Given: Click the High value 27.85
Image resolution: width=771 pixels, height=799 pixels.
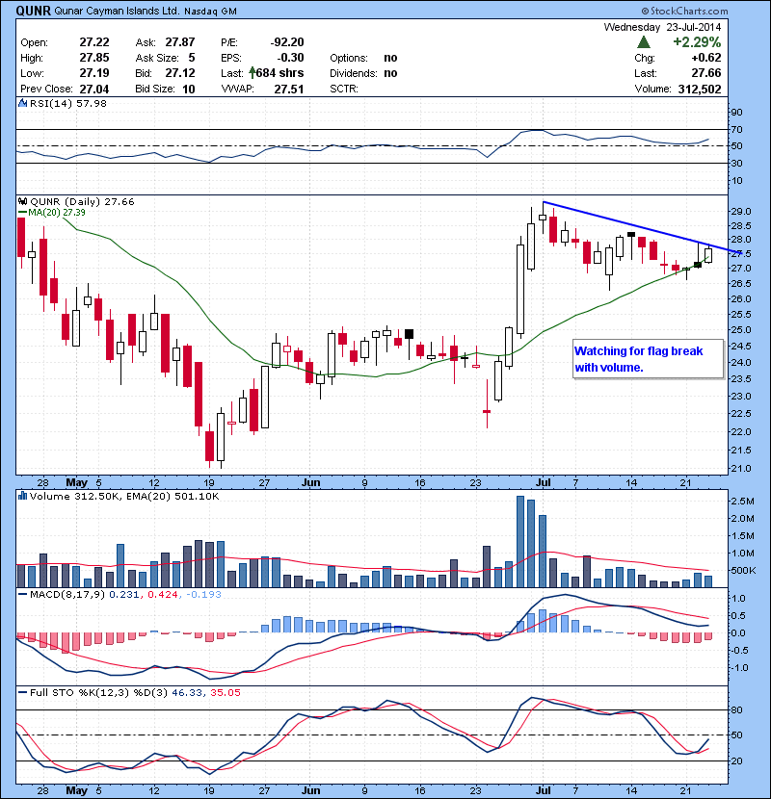Looking at the screenshot, I should [x=94, y=58].
